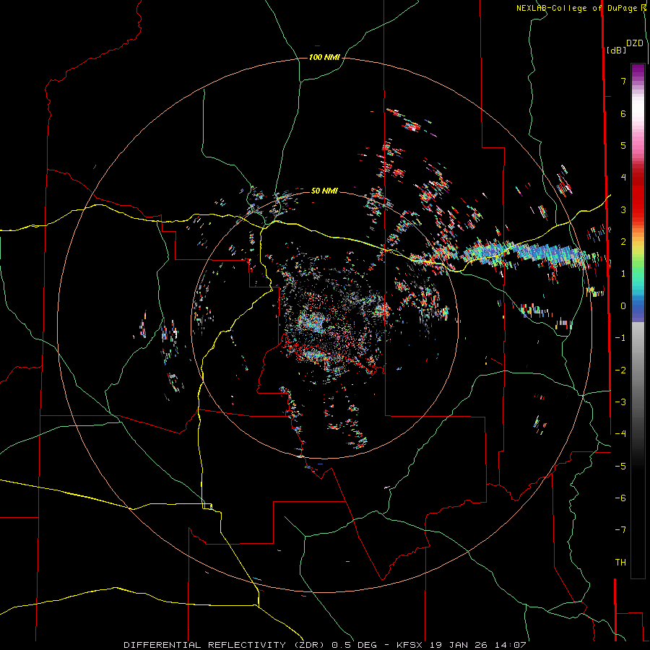Click the -4 dB value on the scale
This screenshot has width=650, height=650.
(620, 434)
